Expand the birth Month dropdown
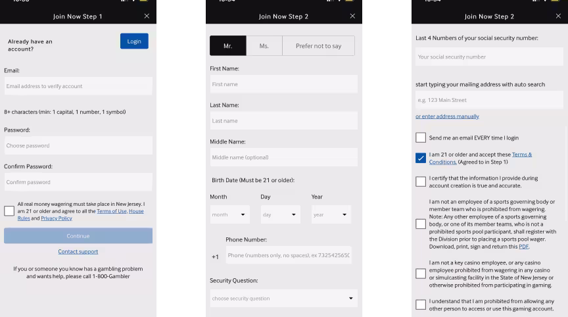 (229, 214)
